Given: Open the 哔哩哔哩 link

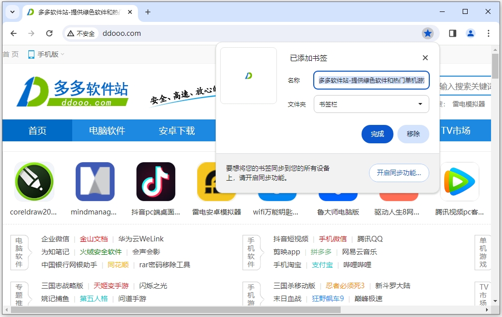Looking at the screenshot, I should pyautogui.click(x=357, y=265).
